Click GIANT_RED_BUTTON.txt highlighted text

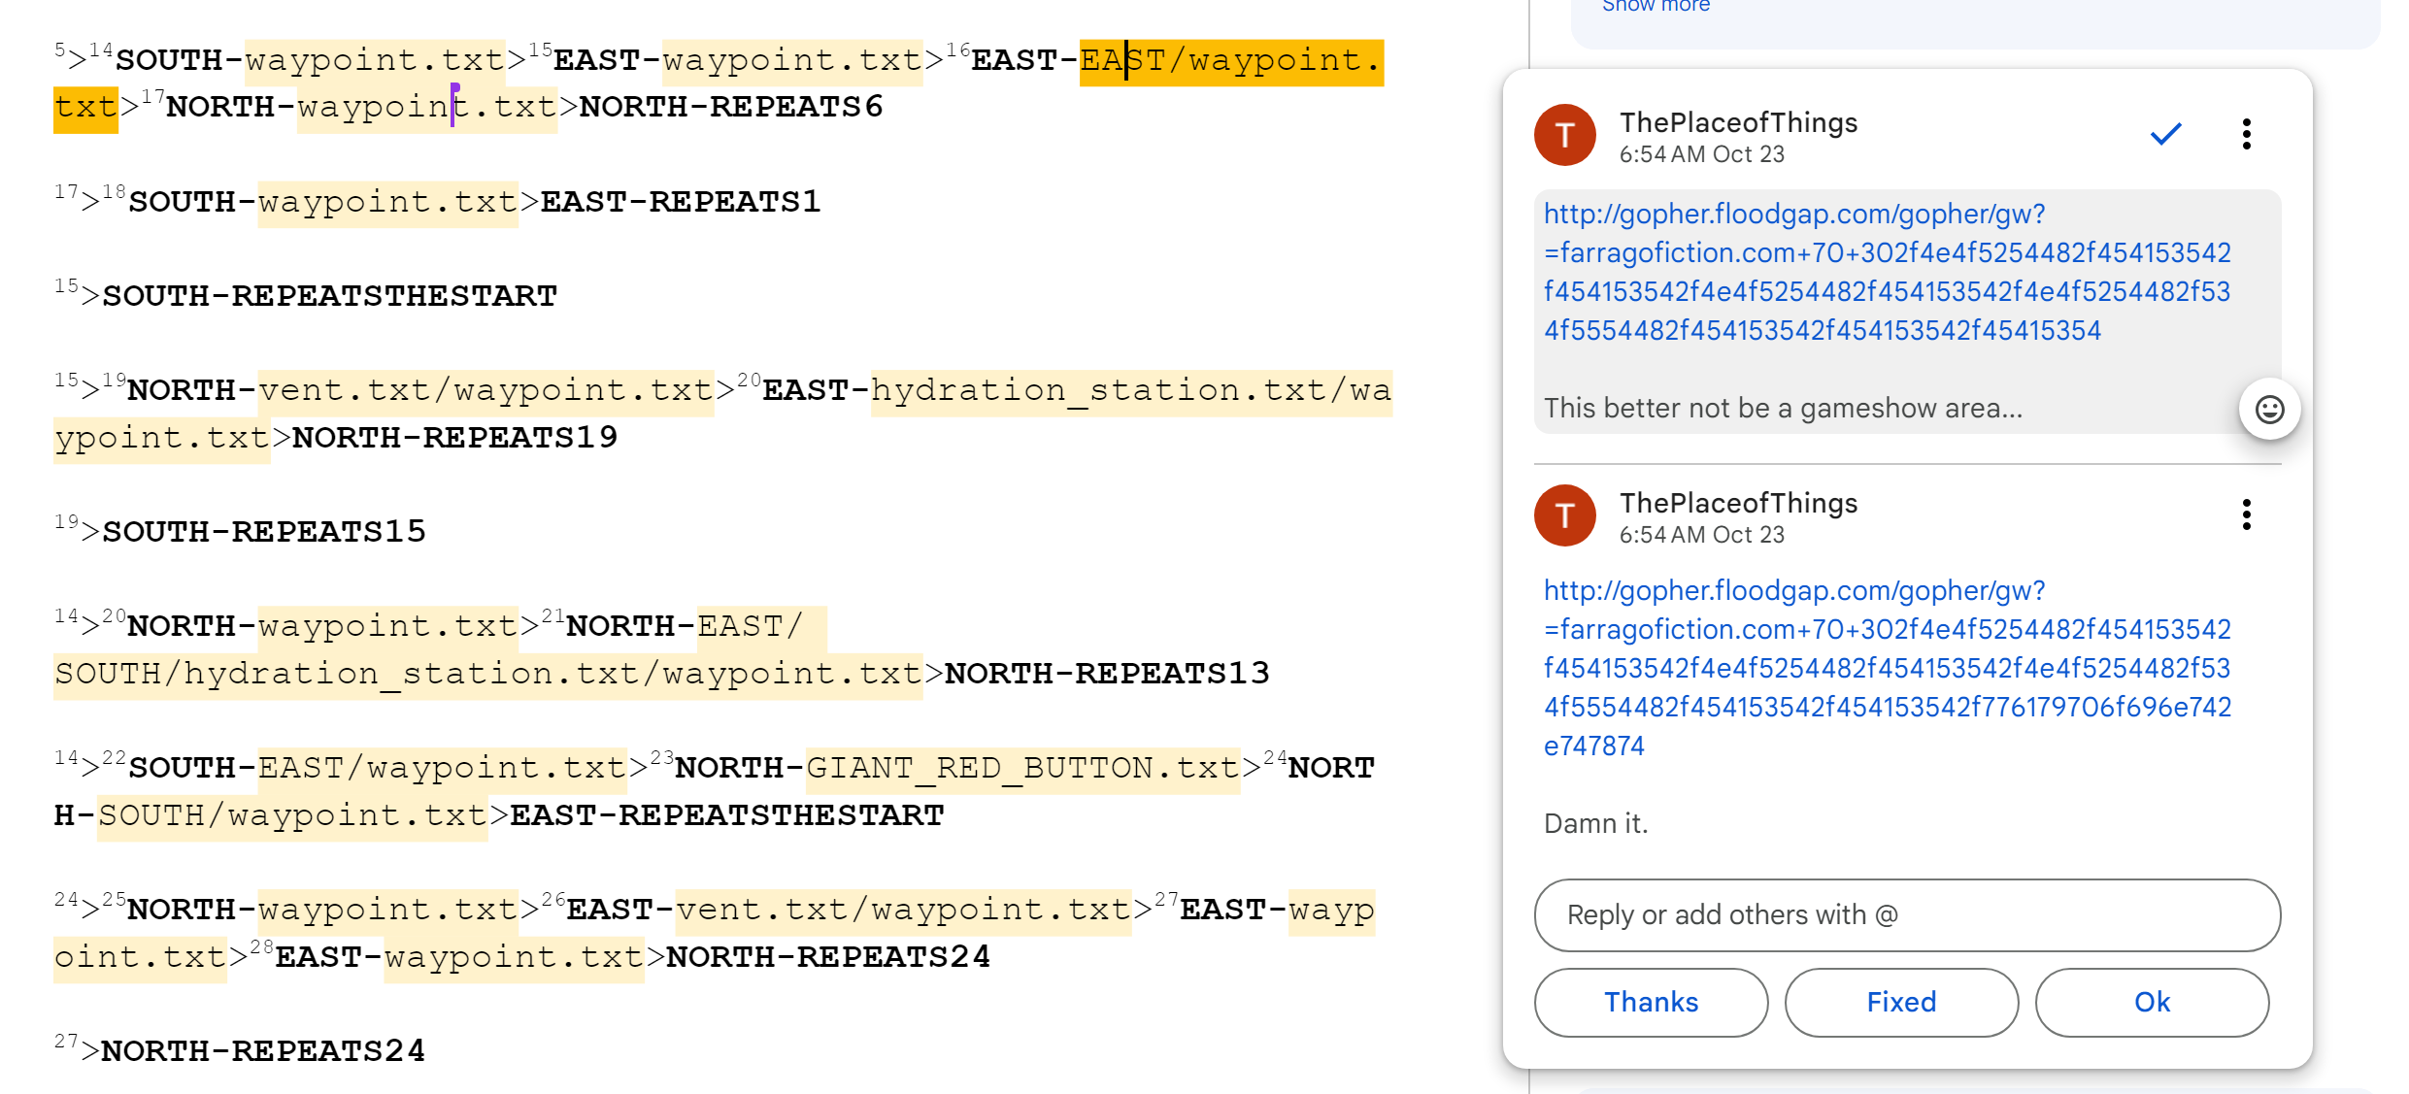[1021, 769]
